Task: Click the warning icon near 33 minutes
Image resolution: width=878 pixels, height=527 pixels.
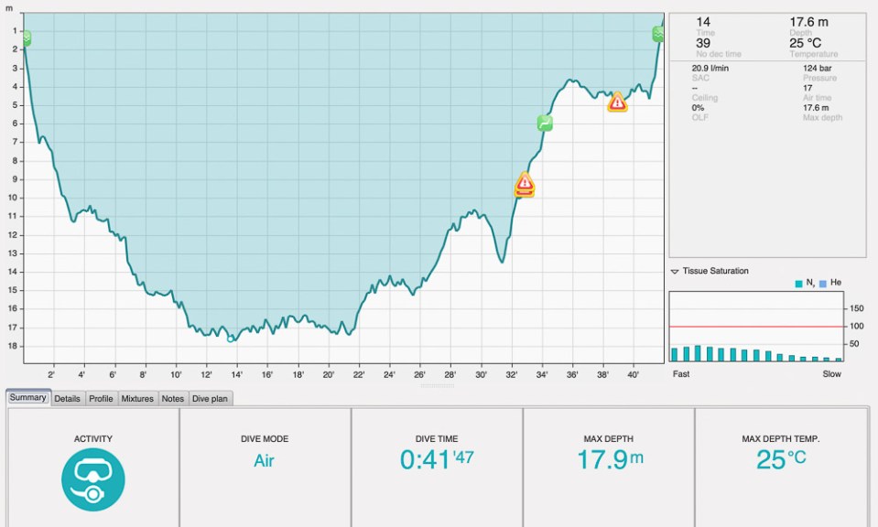Action: [x=525, y=184]
